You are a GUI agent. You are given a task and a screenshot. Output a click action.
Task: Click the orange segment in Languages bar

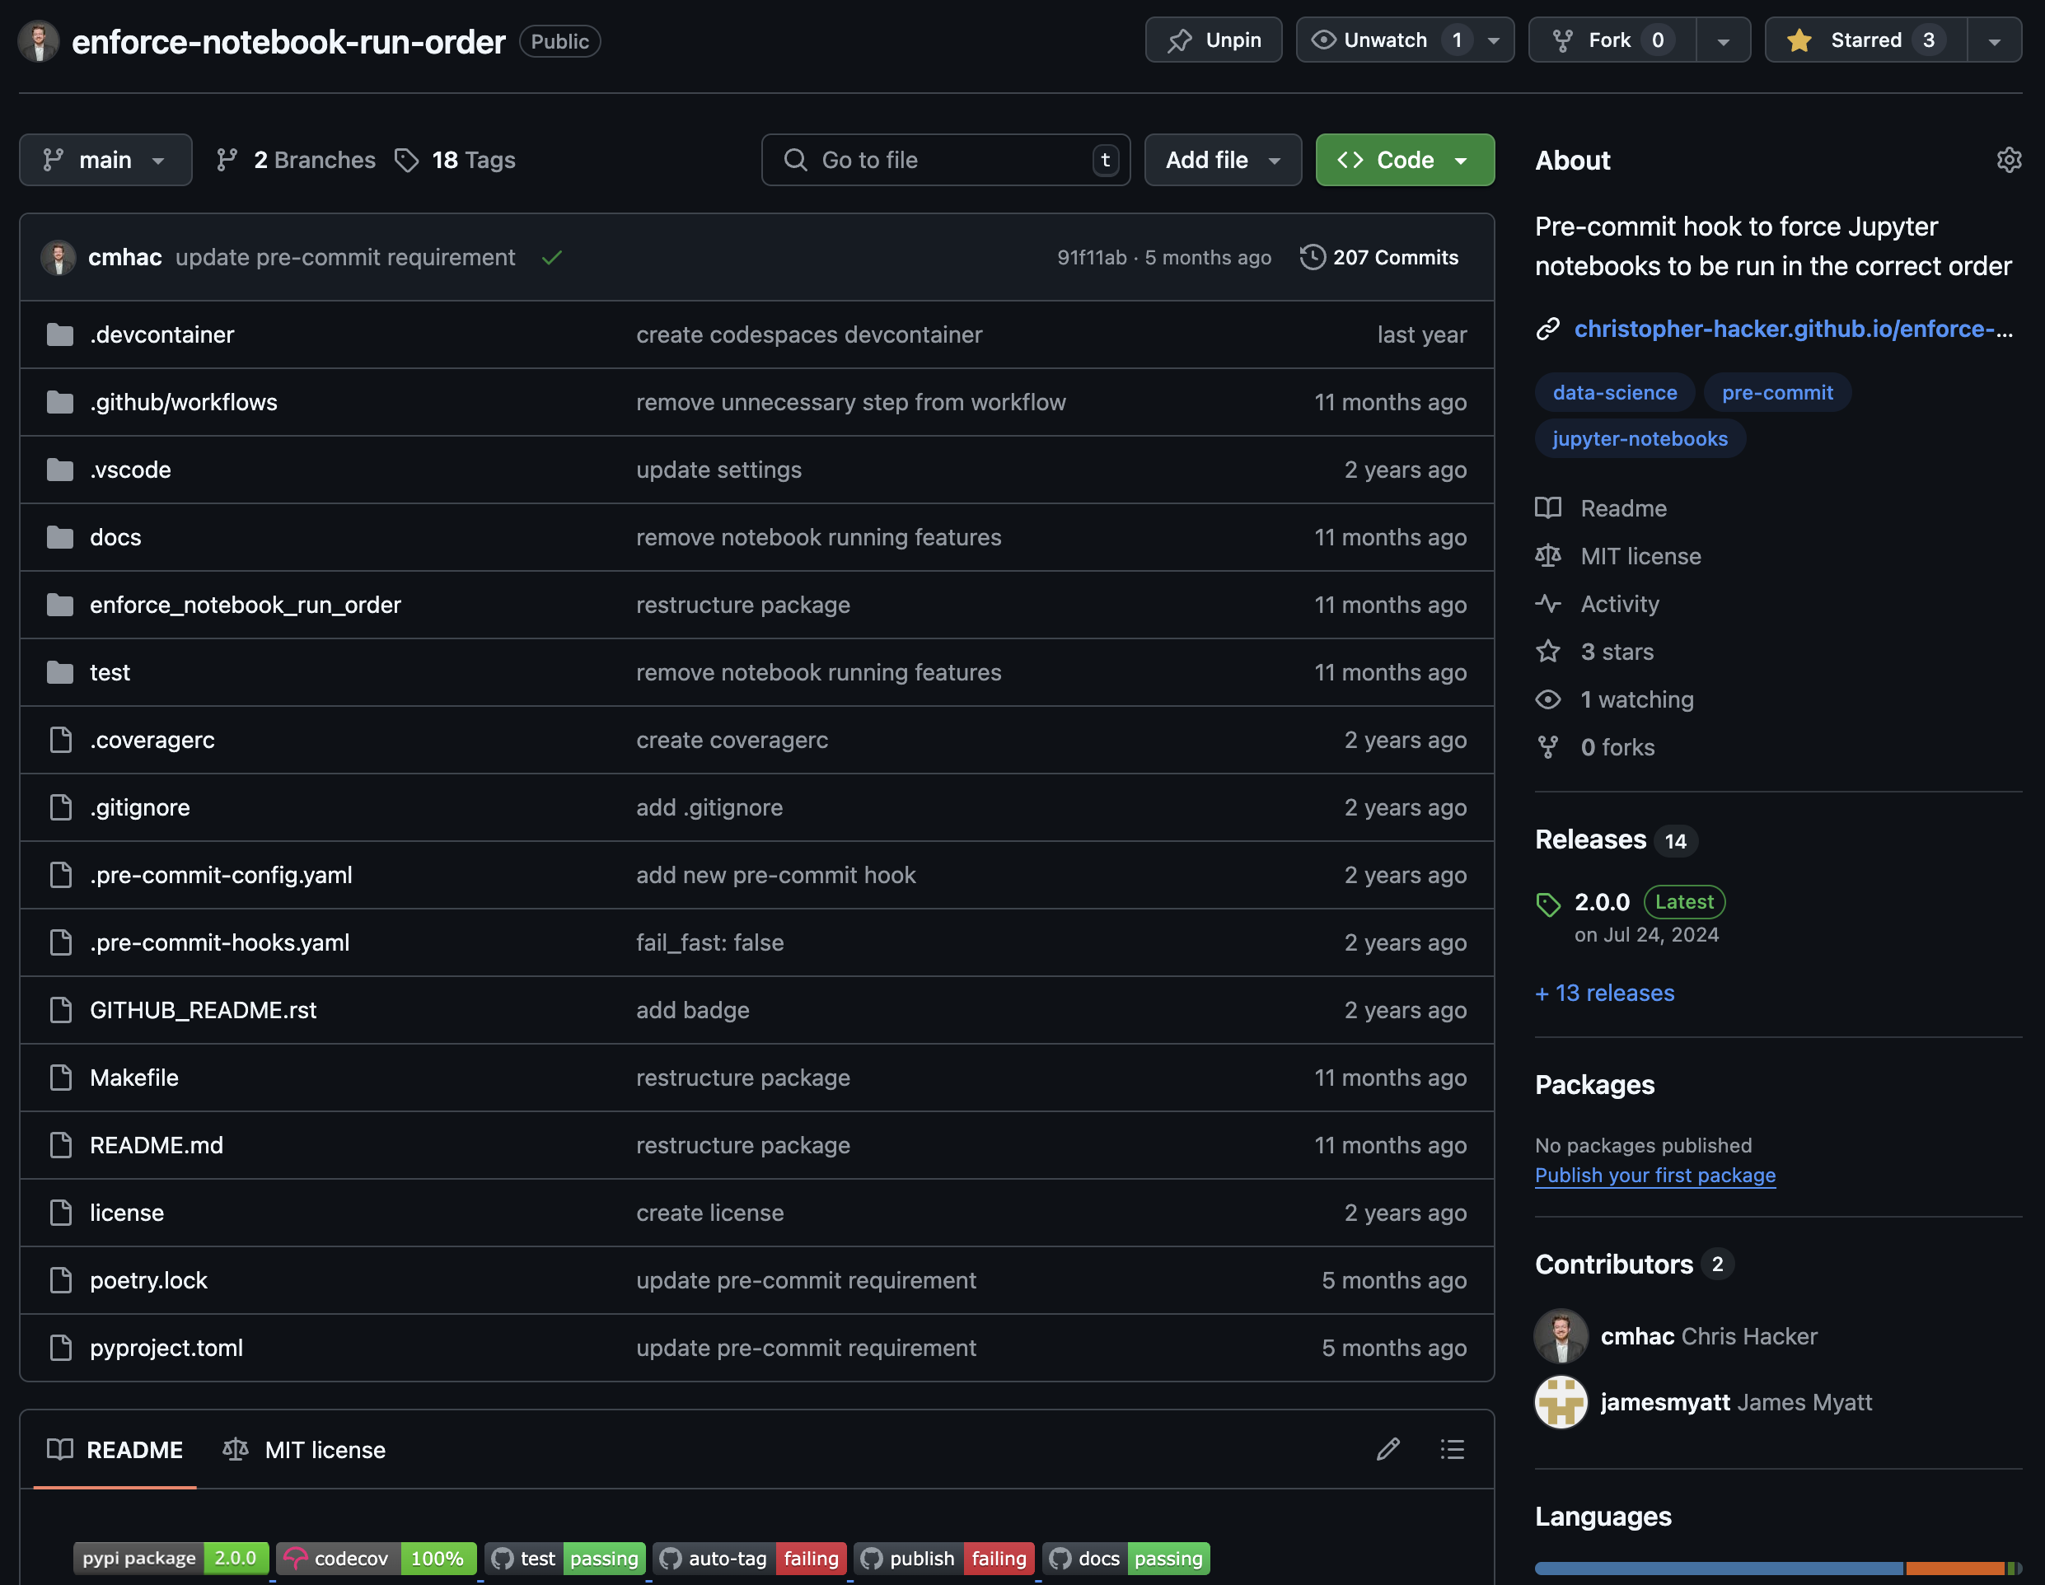[x=1955, y=1569]
